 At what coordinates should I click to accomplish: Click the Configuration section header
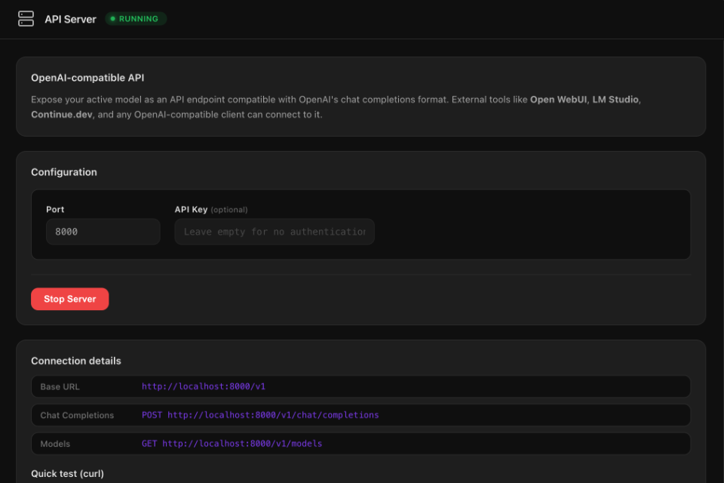click(64, 171)
